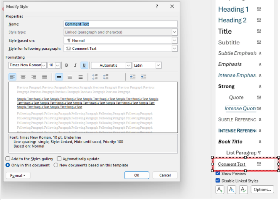Click the style description text area

93,144
